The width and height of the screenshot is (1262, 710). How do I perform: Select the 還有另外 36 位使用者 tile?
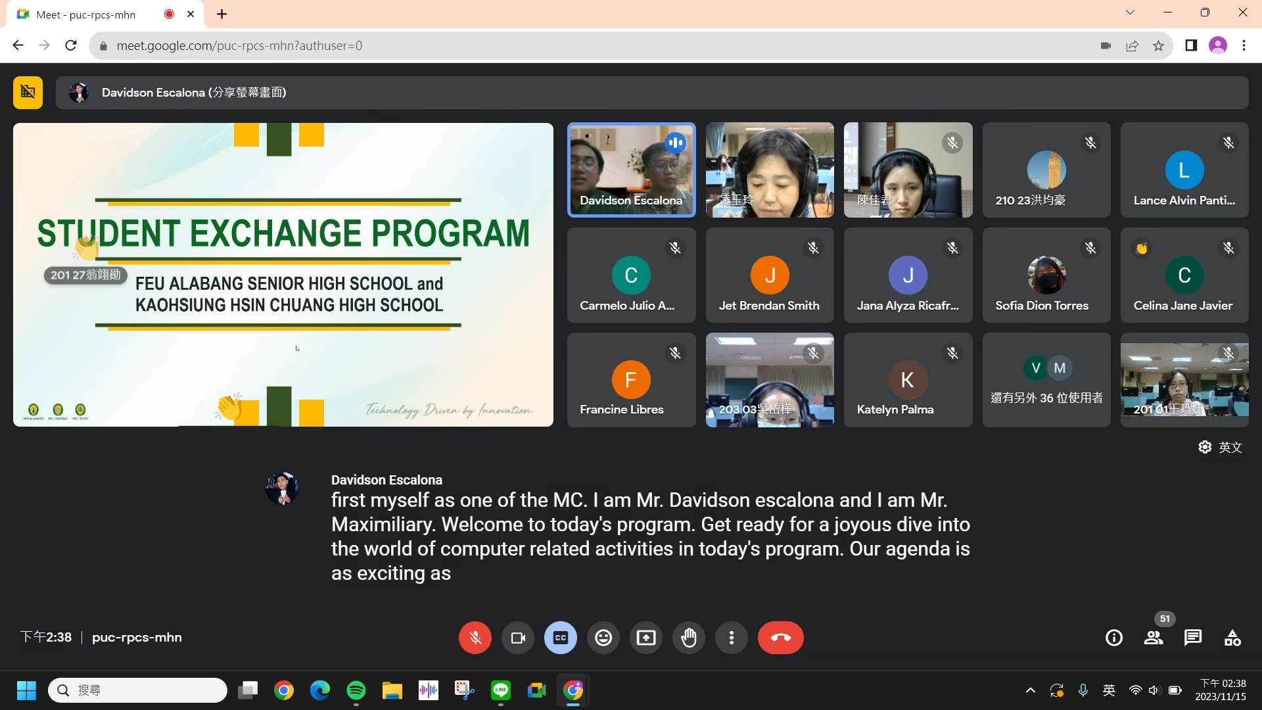(x=1046, y=380)
